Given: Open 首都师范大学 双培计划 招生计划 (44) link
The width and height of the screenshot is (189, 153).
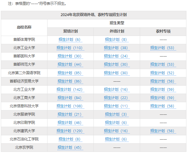Looking at the screenshot, I should click(x=70, y=65).
